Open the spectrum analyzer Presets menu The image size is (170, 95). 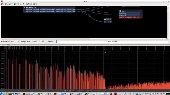click(8, 45)
